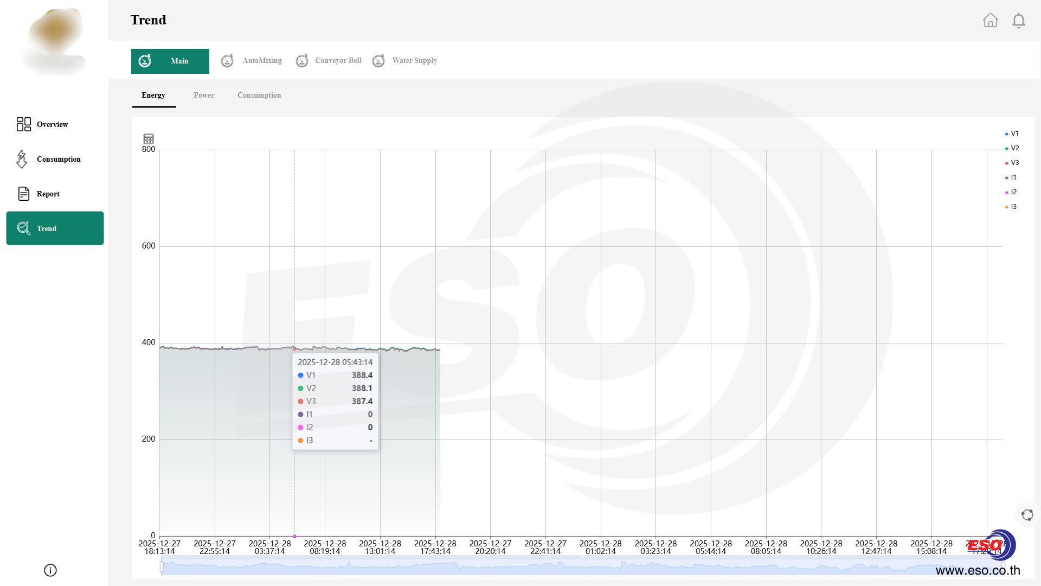Open the notification bell

pos(1019,21)
